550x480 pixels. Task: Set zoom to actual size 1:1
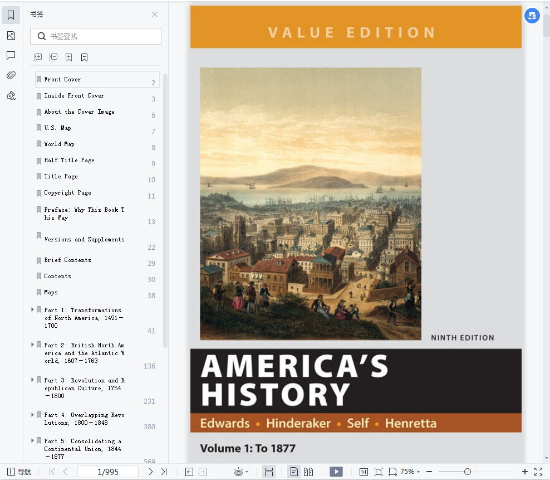click(x=364, y=472)
